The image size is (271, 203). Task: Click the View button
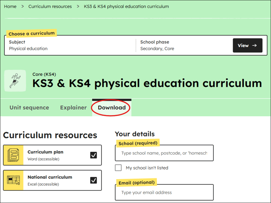[248, 45]
